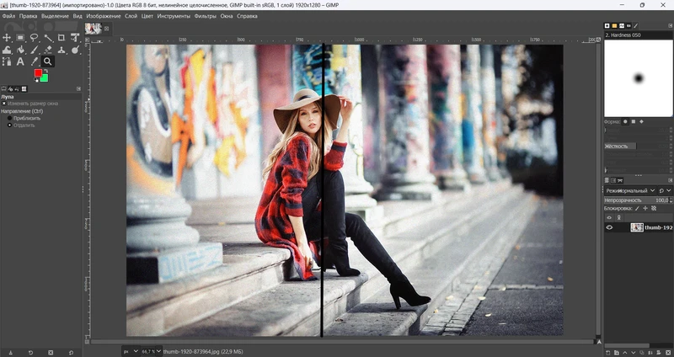674x357 pixels.
Task: Open the Выделение menu
Action: click(55, 16)
